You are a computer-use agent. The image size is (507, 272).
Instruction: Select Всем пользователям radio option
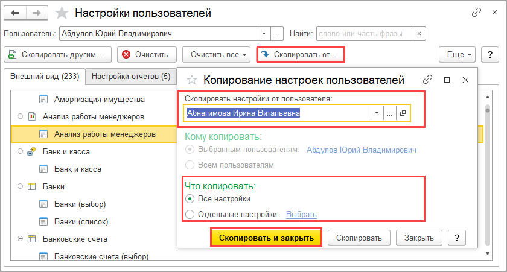(x=190, y=165)
